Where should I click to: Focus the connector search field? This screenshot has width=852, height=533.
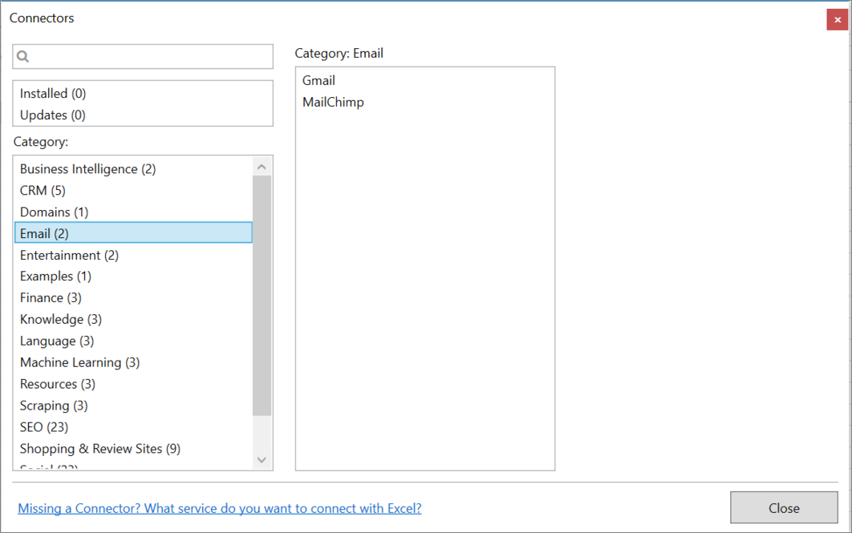(143, 56)
